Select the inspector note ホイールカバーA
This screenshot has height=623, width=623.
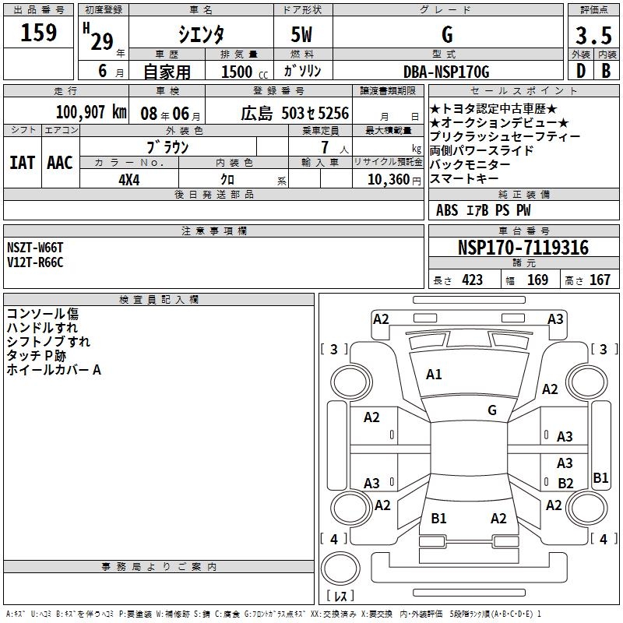54,370
